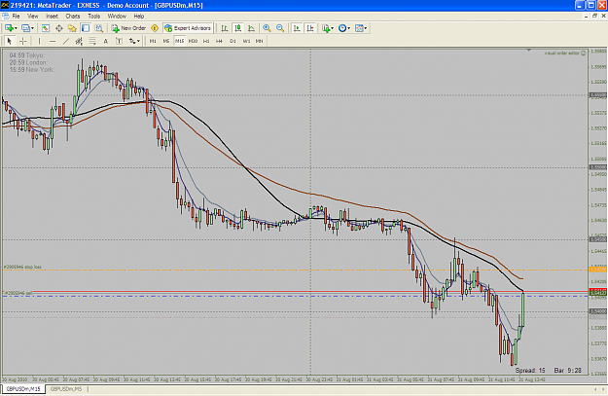Open the File menu
Image resolution: width=608 pixels, height=396 pixels.
(x=16, y=16)
